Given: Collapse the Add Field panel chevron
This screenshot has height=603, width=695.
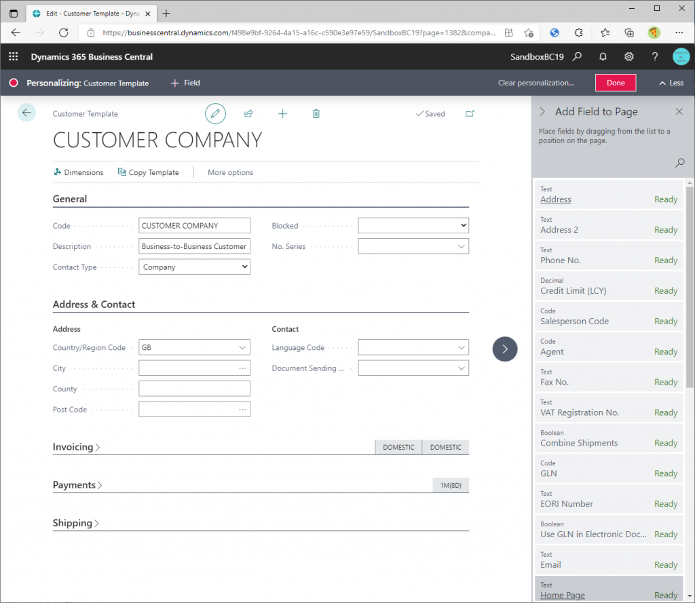Looking at the screenshot, I should 542,112.
